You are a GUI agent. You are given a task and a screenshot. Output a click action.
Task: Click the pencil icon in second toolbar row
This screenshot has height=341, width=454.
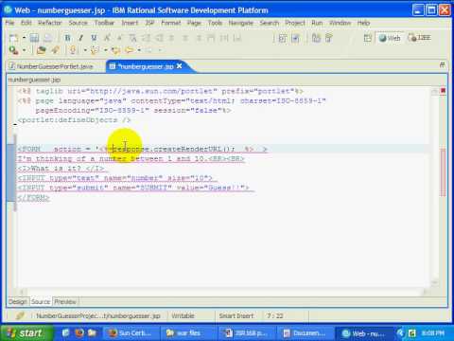(x=56, y=50)
